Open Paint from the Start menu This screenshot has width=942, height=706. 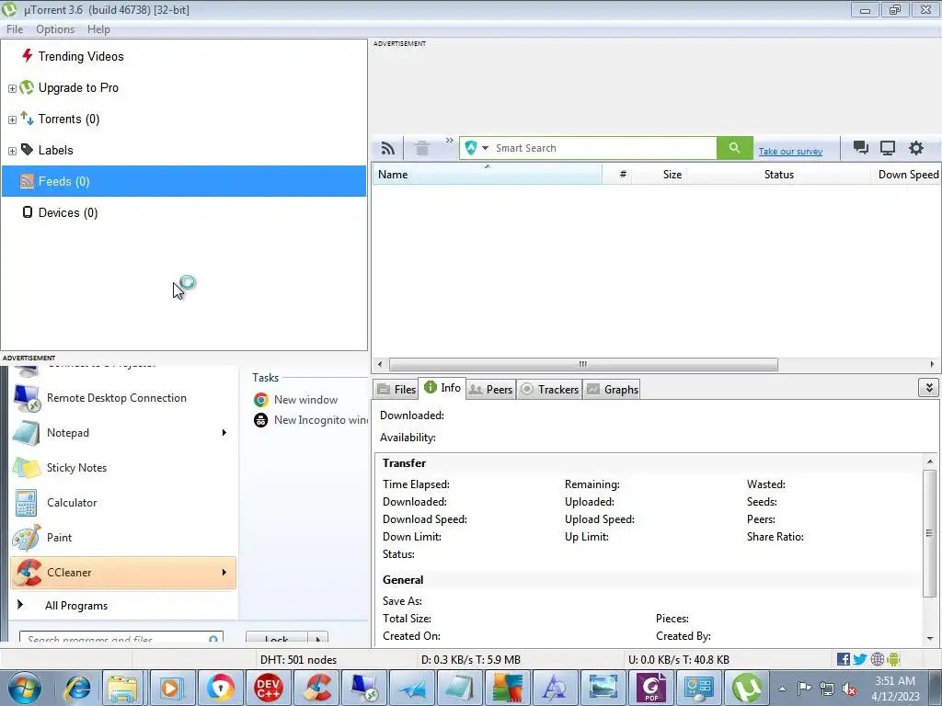click(x=123, y=537)
